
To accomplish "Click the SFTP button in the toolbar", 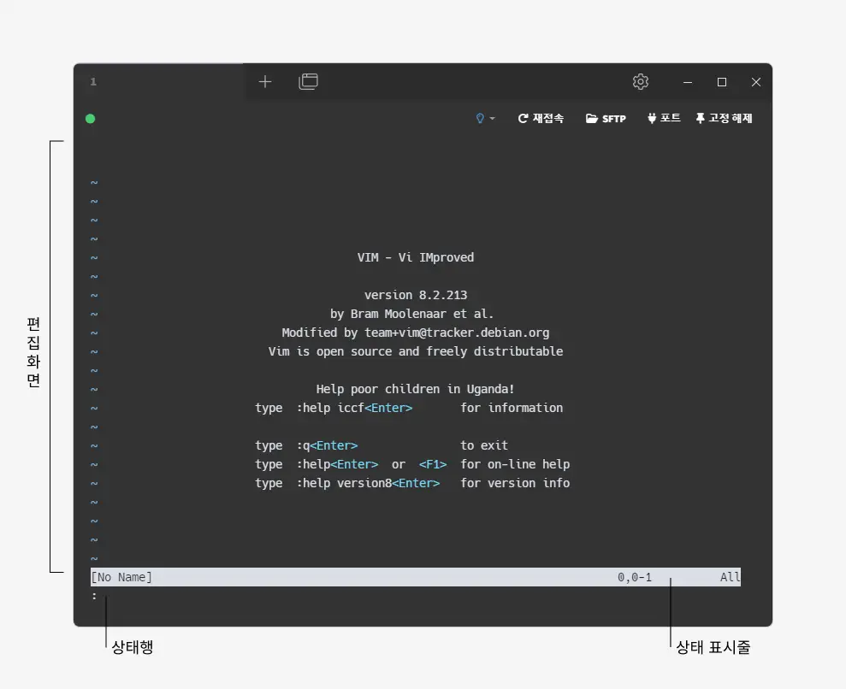I will 606,118.
